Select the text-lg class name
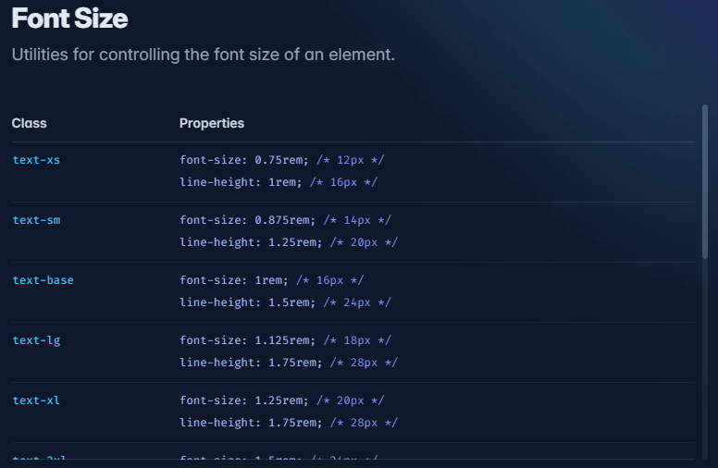This screenshot has width=718, height=468. click(36, 340)
